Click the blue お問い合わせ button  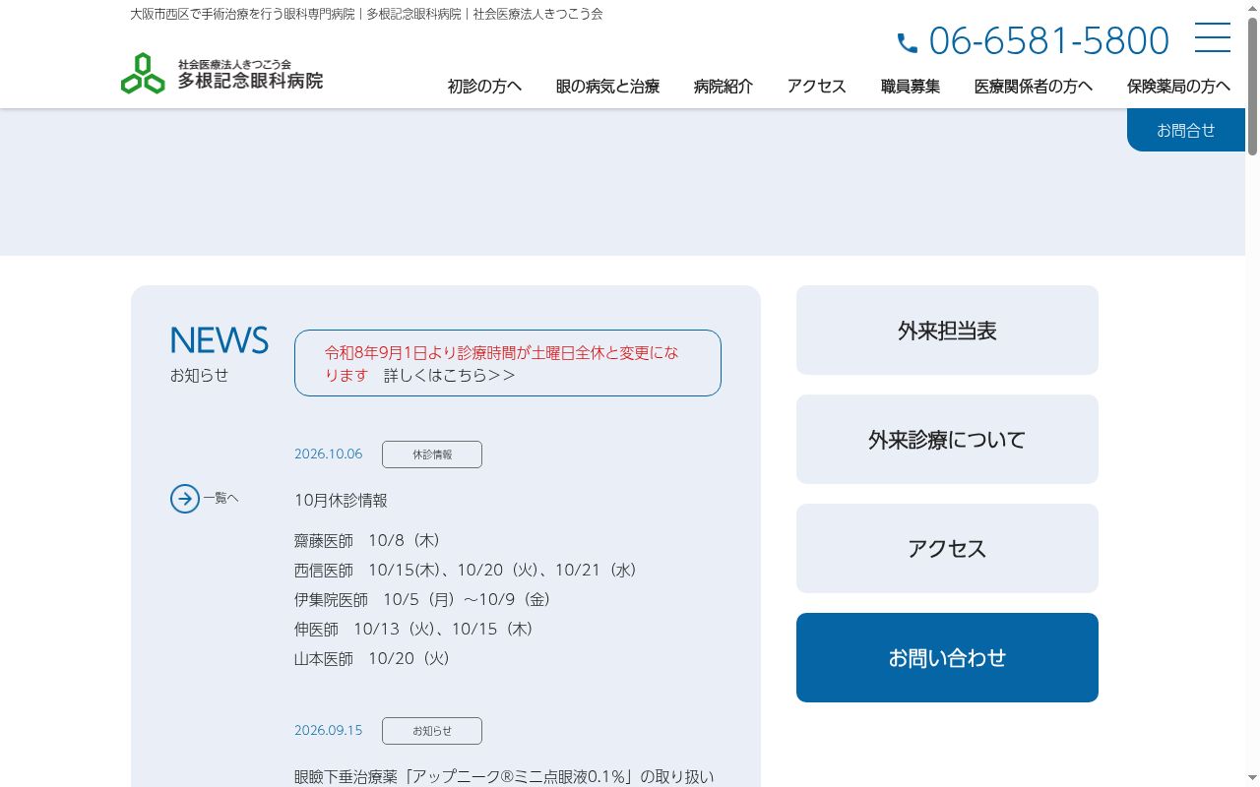tap(947, 658)
